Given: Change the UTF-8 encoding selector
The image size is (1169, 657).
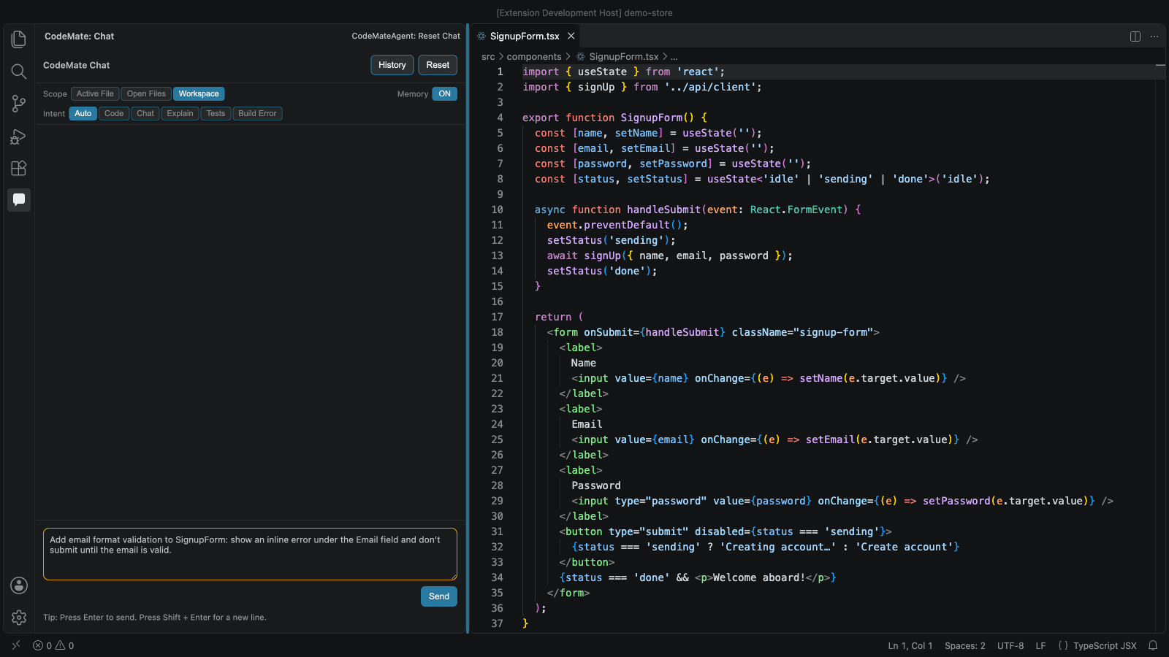Looking at the screenshot, I should coord(1010,645).
